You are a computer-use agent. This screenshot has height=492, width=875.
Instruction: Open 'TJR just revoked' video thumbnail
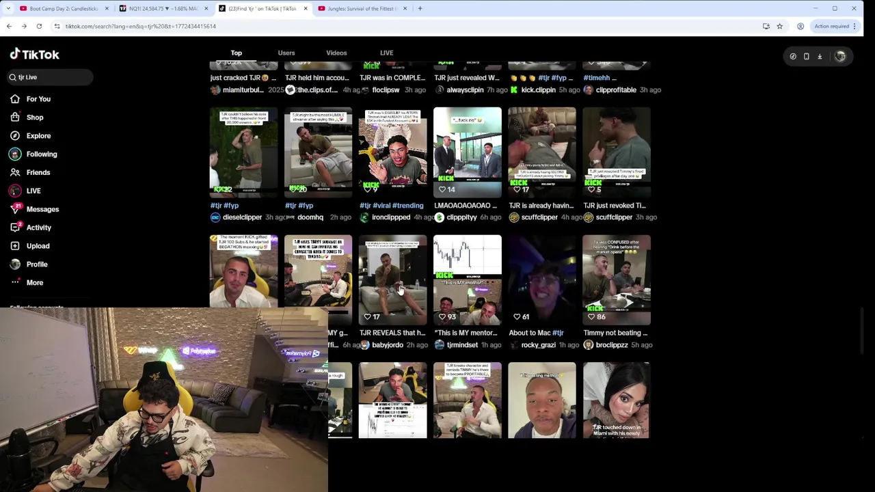(617, 152)
